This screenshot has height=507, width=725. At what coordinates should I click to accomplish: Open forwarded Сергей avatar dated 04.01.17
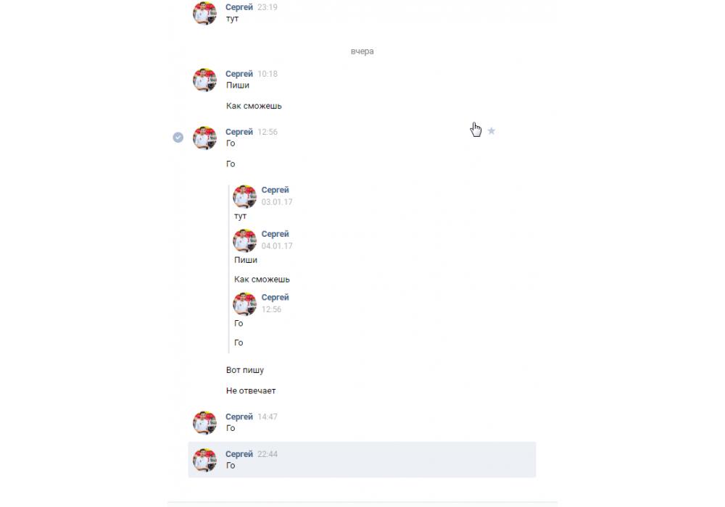pos(244,240)
